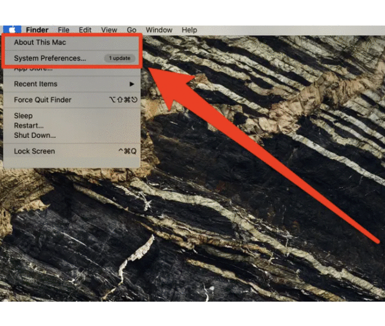Choose Shut Down from the menu
This screenshot has height=326, width=385.
pyautogui.click(x=34, y=135)
